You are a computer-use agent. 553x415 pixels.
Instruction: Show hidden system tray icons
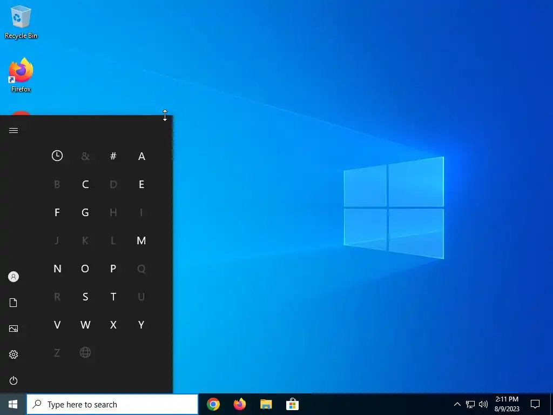click(457, 404)
